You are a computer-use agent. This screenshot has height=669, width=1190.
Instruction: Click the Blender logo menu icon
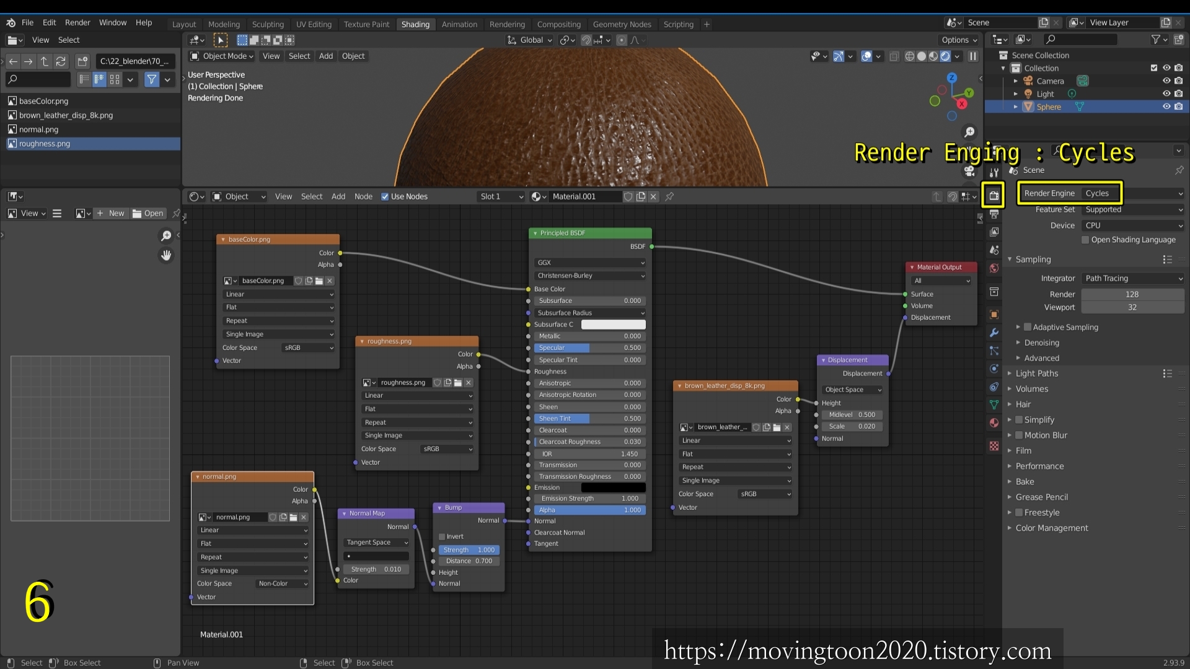click(11, 22)
